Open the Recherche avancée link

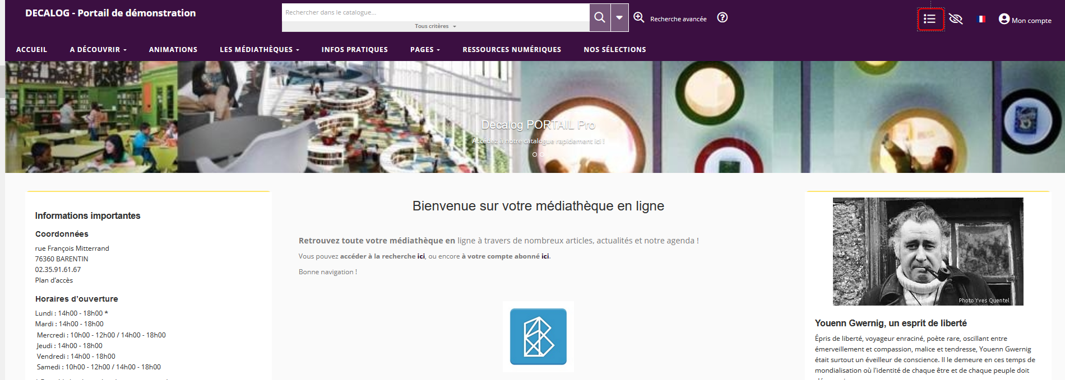tap(670, 18)
